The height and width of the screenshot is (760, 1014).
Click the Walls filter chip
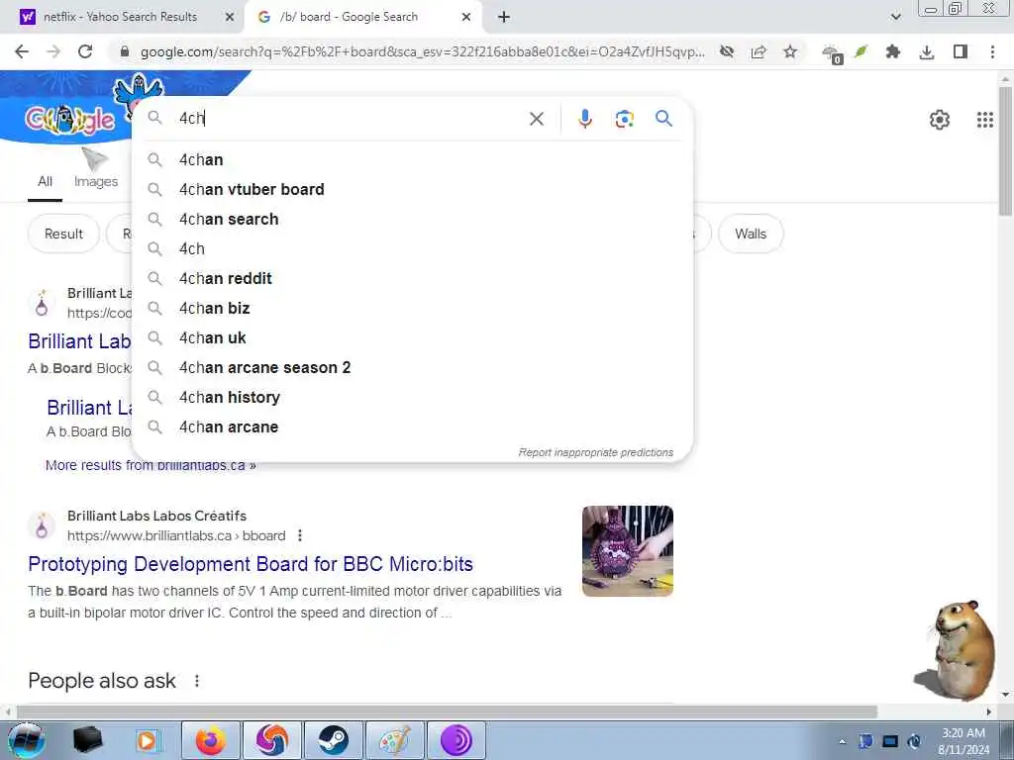pos(751,234)
